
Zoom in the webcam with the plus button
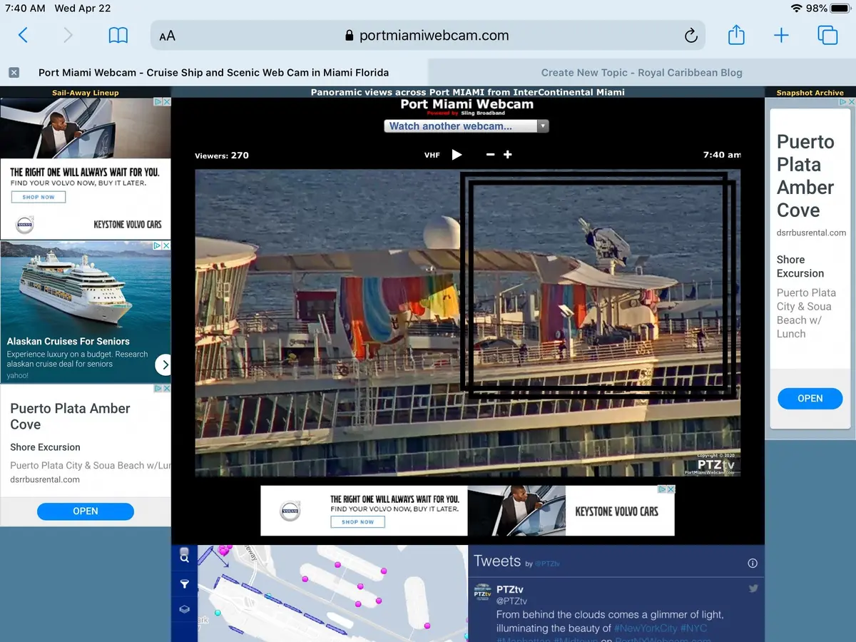point(508,155)
